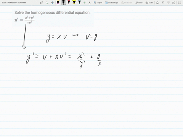Select the red pen
The width and height of the screenshot is (183, 137).
(69, 2)
